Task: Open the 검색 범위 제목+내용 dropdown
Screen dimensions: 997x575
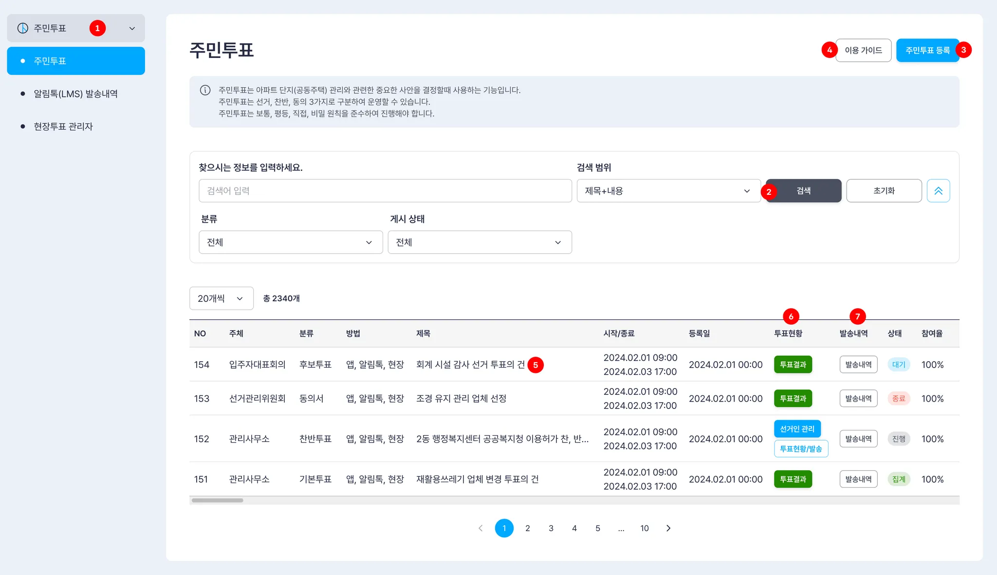Action: click(668, 191)
